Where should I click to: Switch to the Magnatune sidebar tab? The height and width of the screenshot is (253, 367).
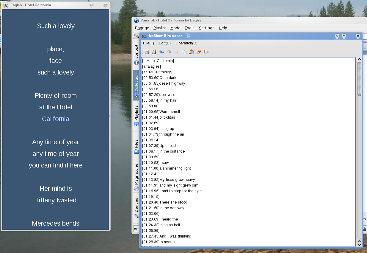137,177
